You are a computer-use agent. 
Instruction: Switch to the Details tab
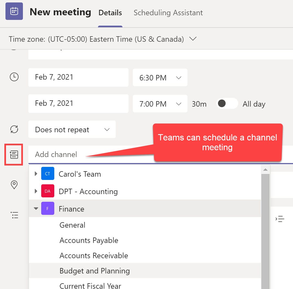point(110,13)
